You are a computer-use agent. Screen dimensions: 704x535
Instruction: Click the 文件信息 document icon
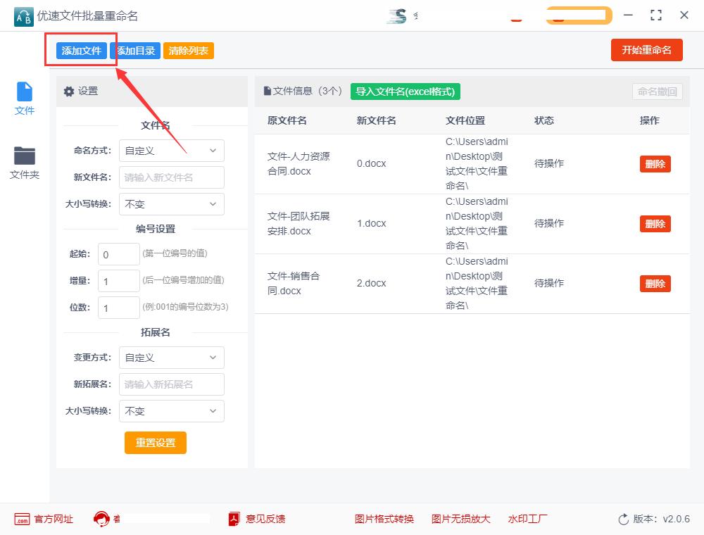(268, 91)
